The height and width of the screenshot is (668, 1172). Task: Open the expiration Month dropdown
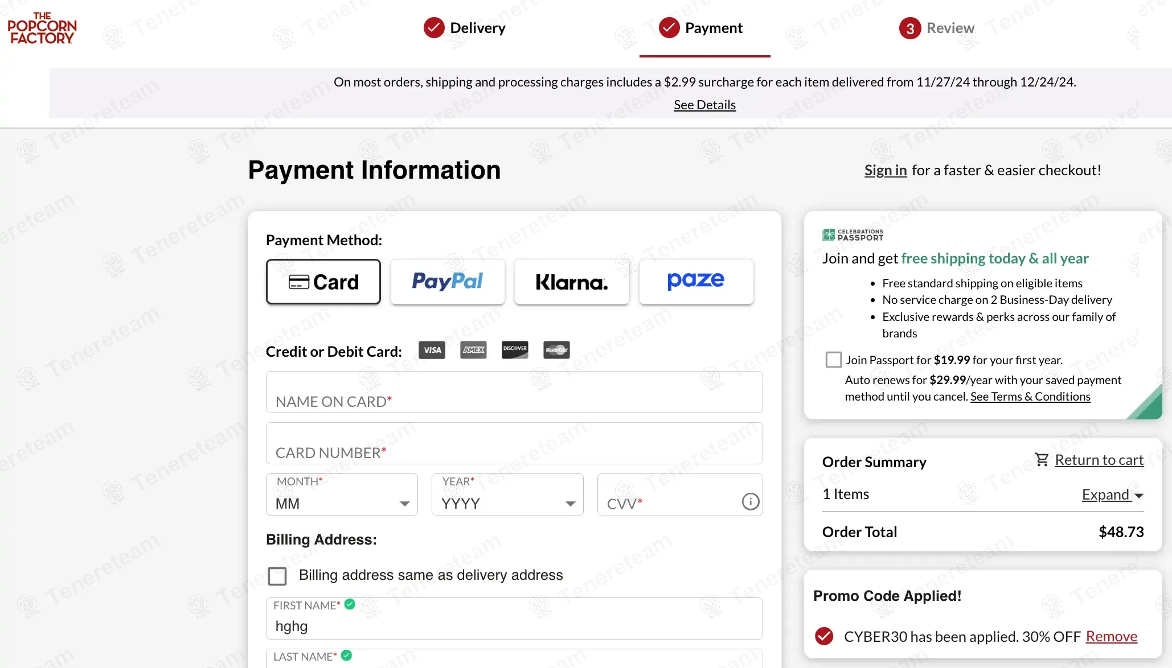pos(342,494)
